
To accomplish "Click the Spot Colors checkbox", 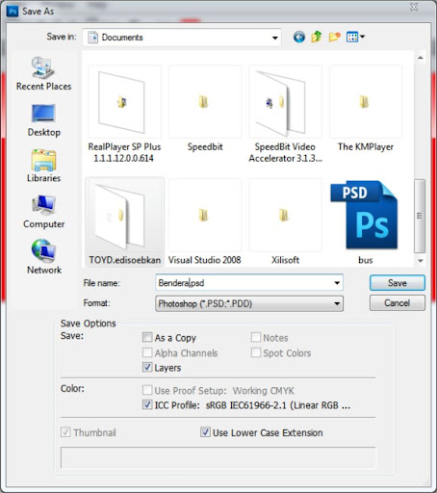I will tap(256, 352).
